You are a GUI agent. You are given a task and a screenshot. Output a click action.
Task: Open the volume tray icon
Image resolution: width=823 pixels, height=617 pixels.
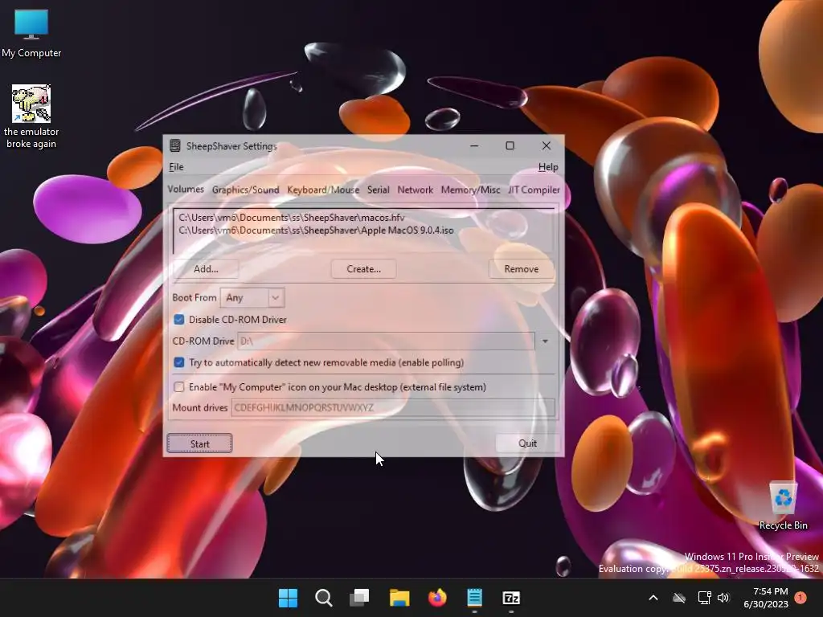point(723,598)
